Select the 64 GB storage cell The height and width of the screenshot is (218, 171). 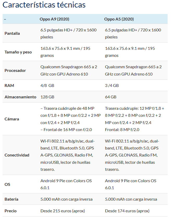click(x=111, y=97)
